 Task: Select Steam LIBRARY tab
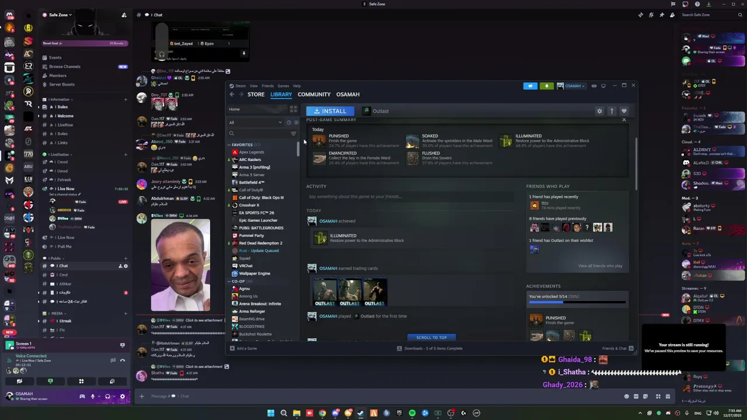[x=281, y=94]
